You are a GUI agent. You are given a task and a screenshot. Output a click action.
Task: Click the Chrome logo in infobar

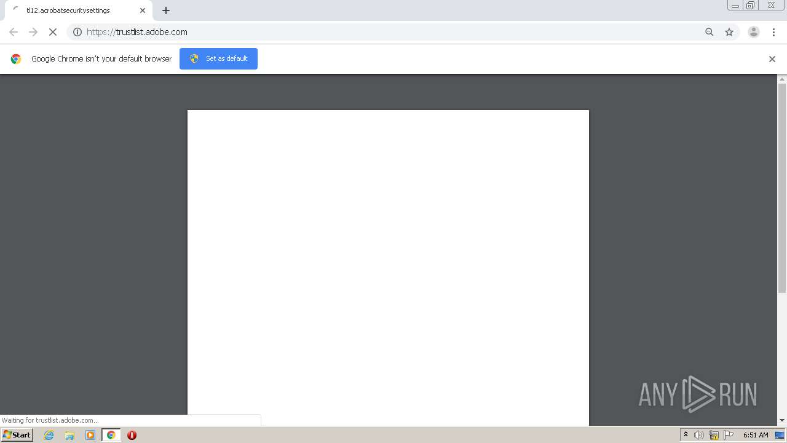coord(16,59)
